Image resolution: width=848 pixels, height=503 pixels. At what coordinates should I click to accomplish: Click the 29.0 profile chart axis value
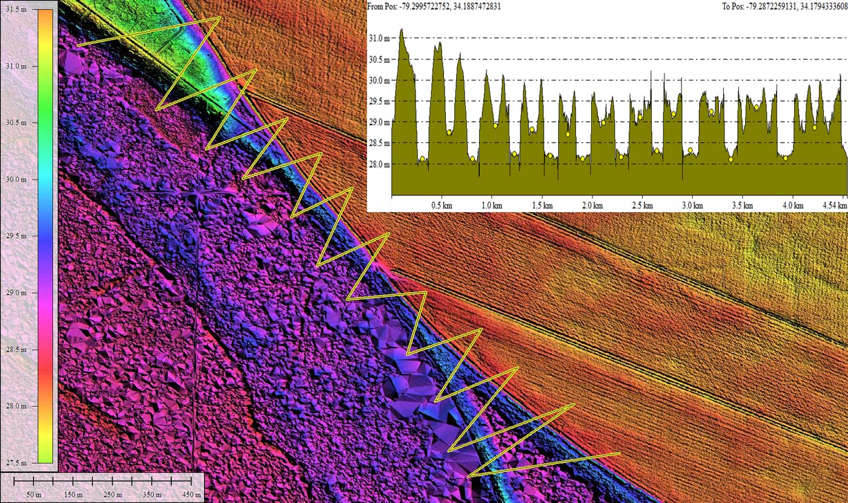click(x=379, y=122)
